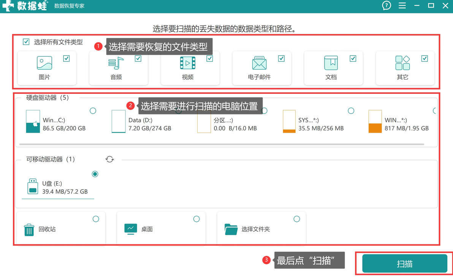
Task: Click the 图片 picture type icon
Action: (44, 63)
